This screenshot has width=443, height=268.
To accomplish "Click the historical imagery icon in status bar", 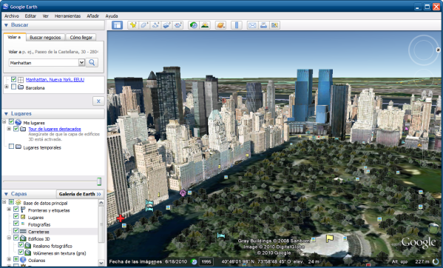I will pyautogui.click(x=194, y=262).
